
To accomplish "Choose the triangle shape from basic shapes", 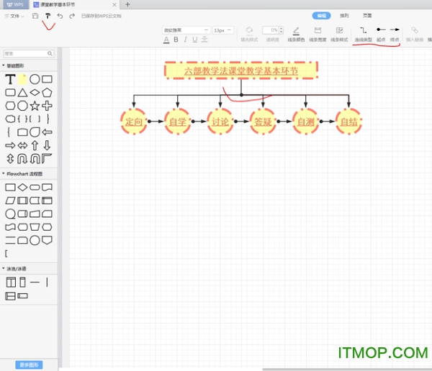I will click(22, 92).
